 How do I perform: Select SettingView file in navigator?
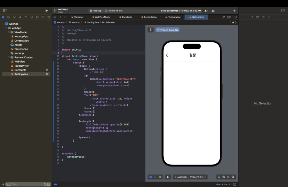pyautogui.click(x=26, y=74)
